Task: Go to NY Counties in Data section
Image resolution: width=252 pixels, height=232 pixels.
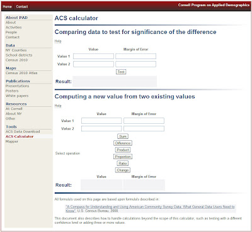Action: pos(16,50)
